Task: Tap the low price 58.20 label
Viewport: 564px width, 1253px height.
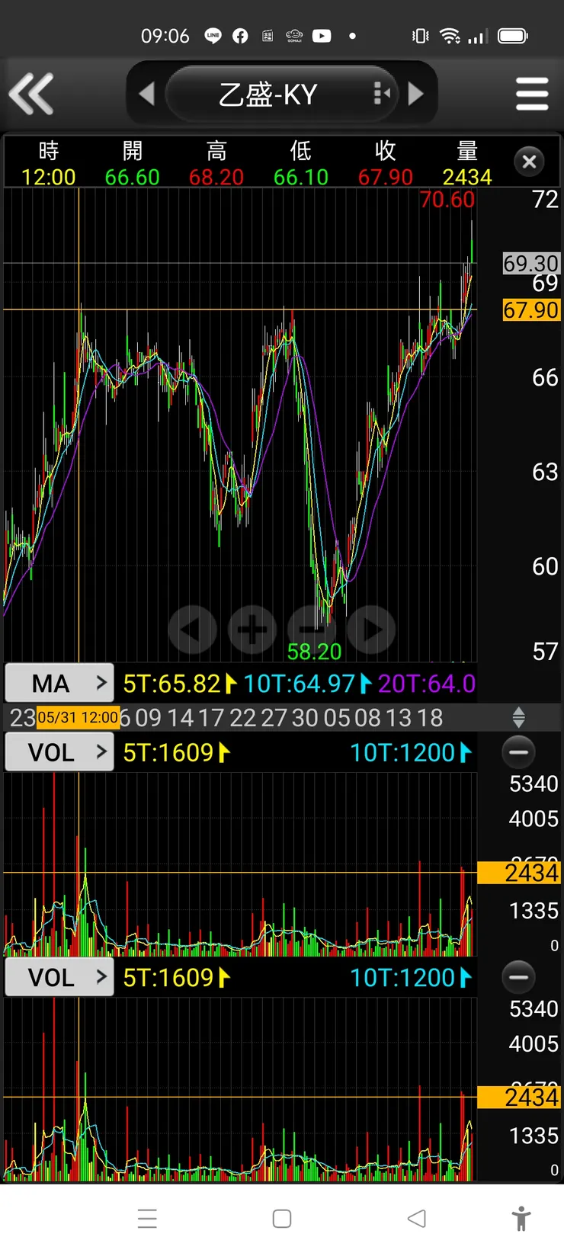Action: (314, 652)
